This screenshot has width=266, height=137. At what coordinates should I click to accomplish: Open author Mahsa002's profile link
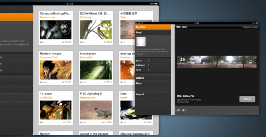tap(86, 57)
